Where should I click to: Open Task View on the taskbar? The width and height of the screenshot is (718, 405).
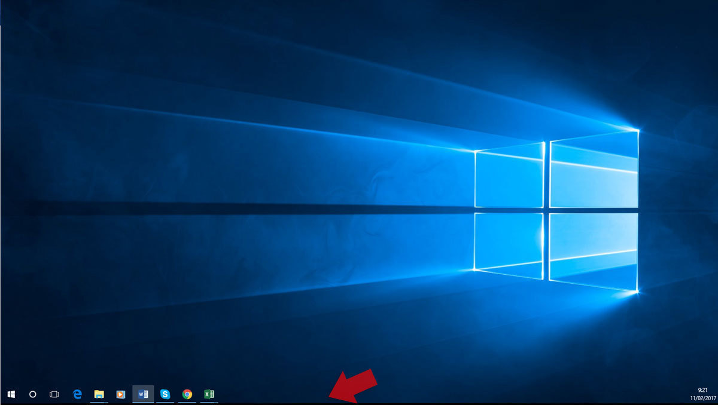tap(54, 394)
